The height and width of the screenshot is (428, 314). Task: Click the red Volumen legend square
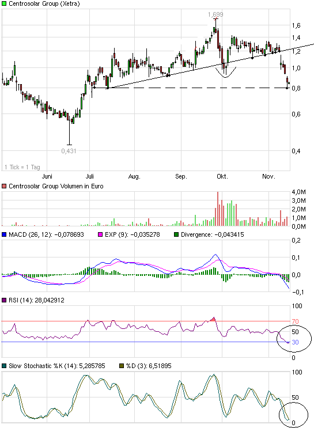click(4, 186)
